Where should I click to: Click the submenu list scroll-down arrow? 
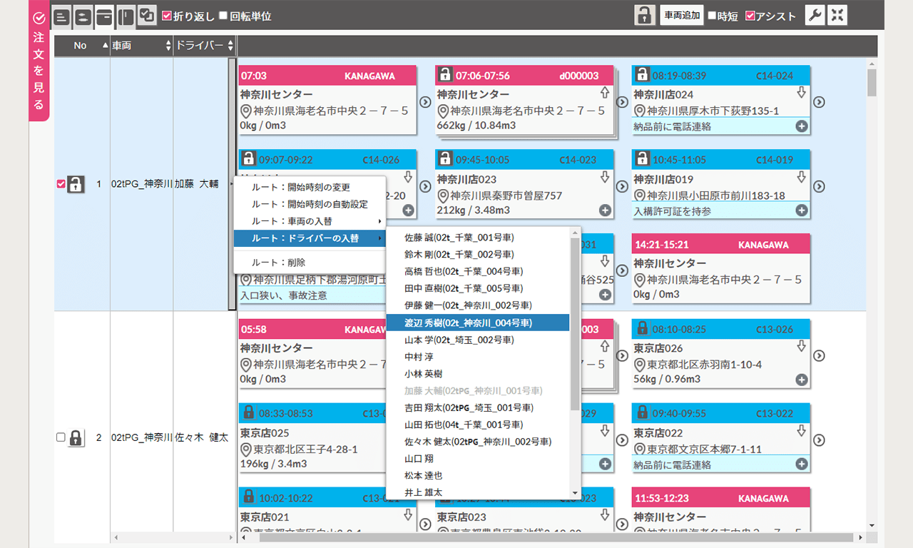click(x=575, y=492)
